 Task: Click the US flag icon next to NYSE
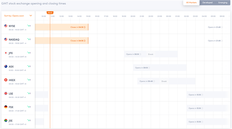click(x=6, y=26)
